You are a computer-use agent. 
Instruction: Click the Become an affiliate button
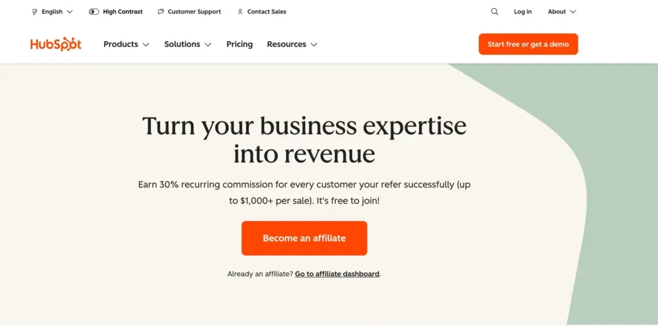click(x=304, y=238)
